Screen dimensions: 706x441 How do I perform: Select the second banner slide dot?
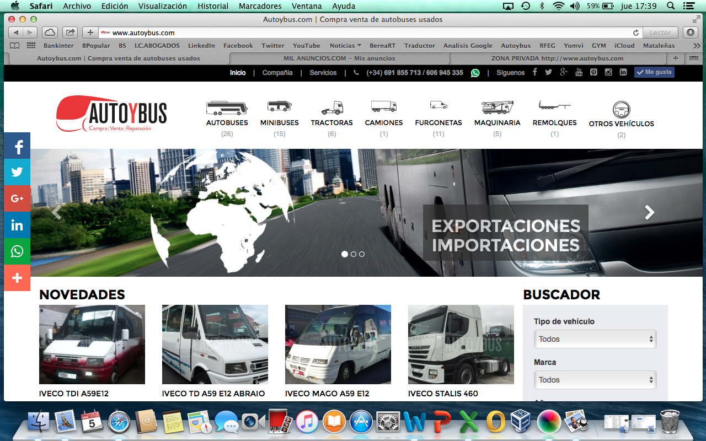354,254
